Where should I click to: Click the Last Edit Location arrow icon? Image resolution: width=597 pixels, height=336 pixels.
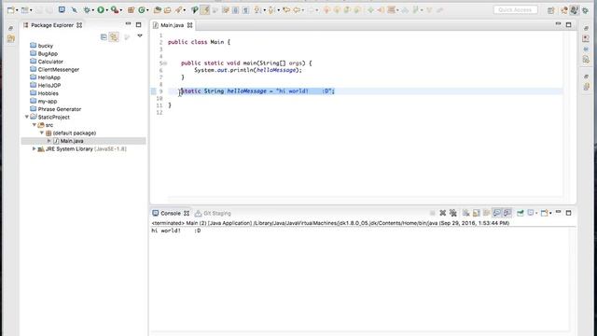tap(286, 10)
